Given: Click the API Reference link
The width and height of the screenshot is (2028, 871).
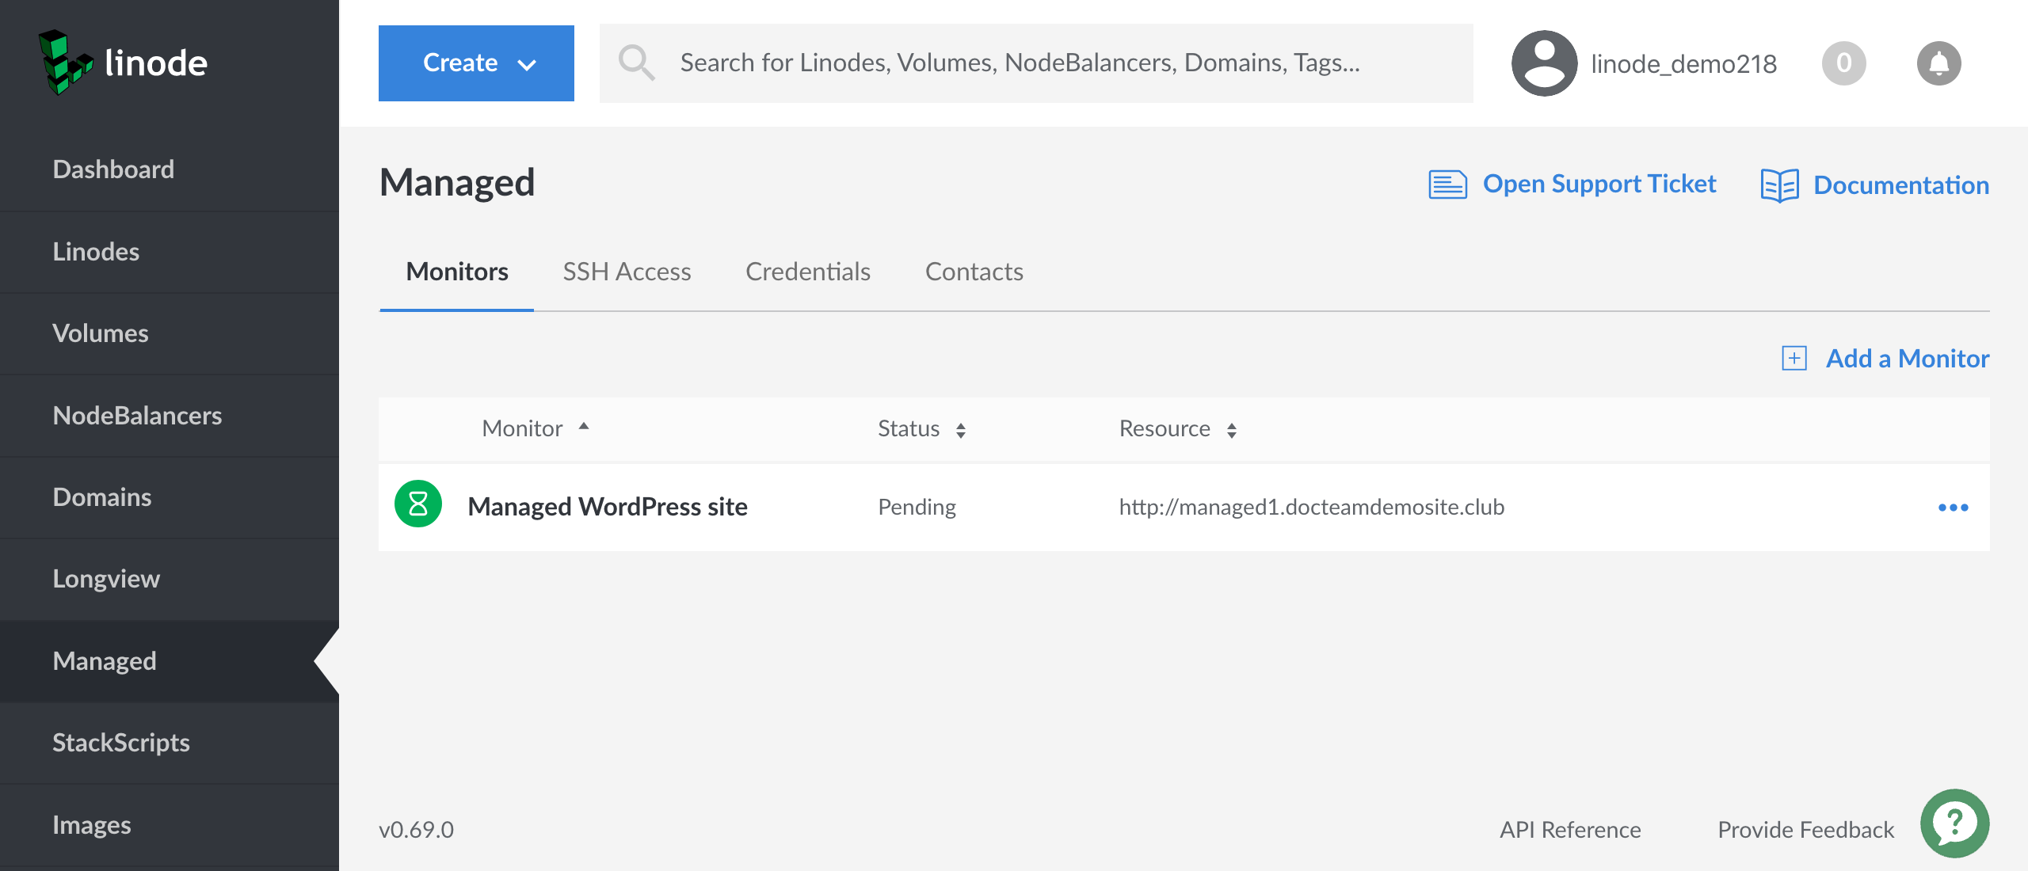Looking at the screenshot, I should pyautogui.click(x=1569, y=830).
